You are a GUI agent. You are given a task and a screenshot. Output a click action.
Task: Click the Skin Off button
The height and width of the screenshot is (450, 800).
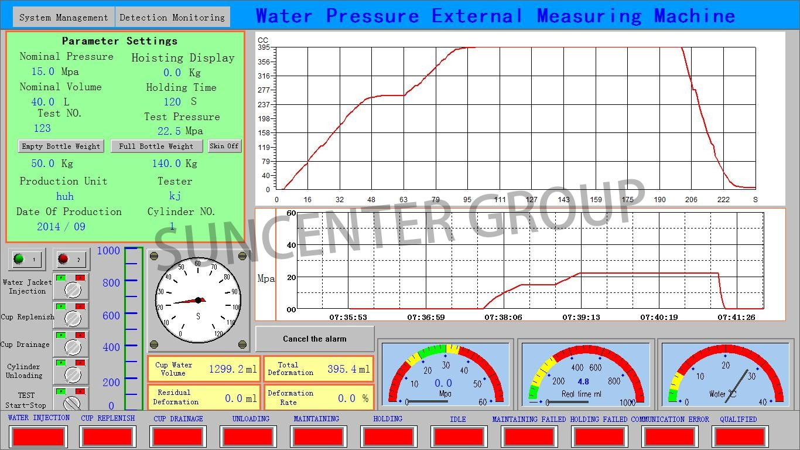(x=224, y=146)
